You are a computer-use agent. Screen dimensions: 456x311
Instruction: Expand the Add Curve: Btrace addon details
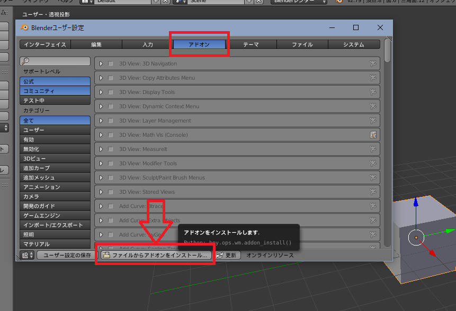click(x=101, y=206)
